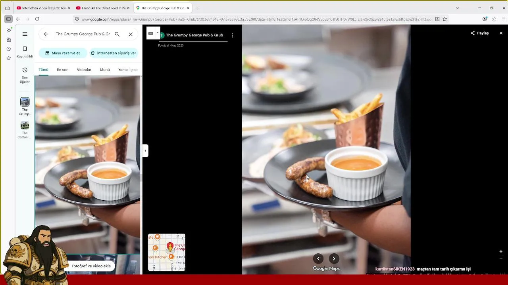The width and height of the screenshot is (508, 285).
Task: Select The Grumpy recent place thumbnail
Action: [x=25, y=102]
